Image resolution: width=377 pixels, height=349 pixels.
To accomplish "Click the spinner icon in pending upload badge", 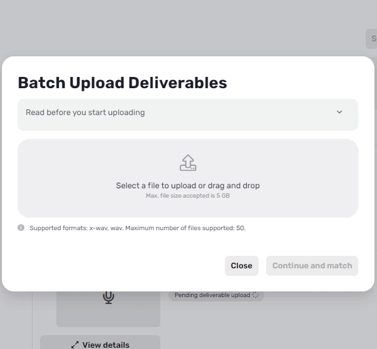I will 256,295.
